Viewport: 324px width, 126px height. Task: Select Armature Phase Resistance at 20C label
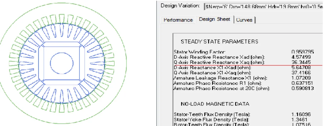click(222, 88)
